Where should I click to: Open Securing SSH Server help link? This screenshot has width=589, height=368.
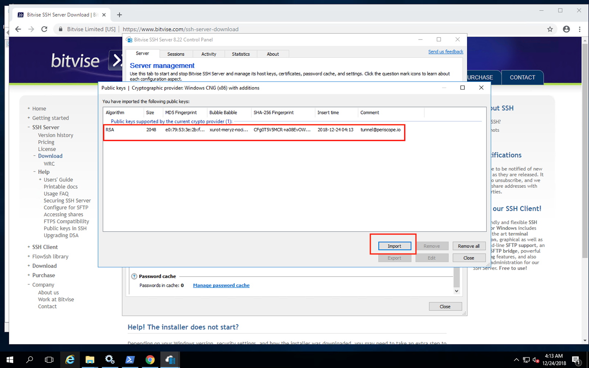67,201
